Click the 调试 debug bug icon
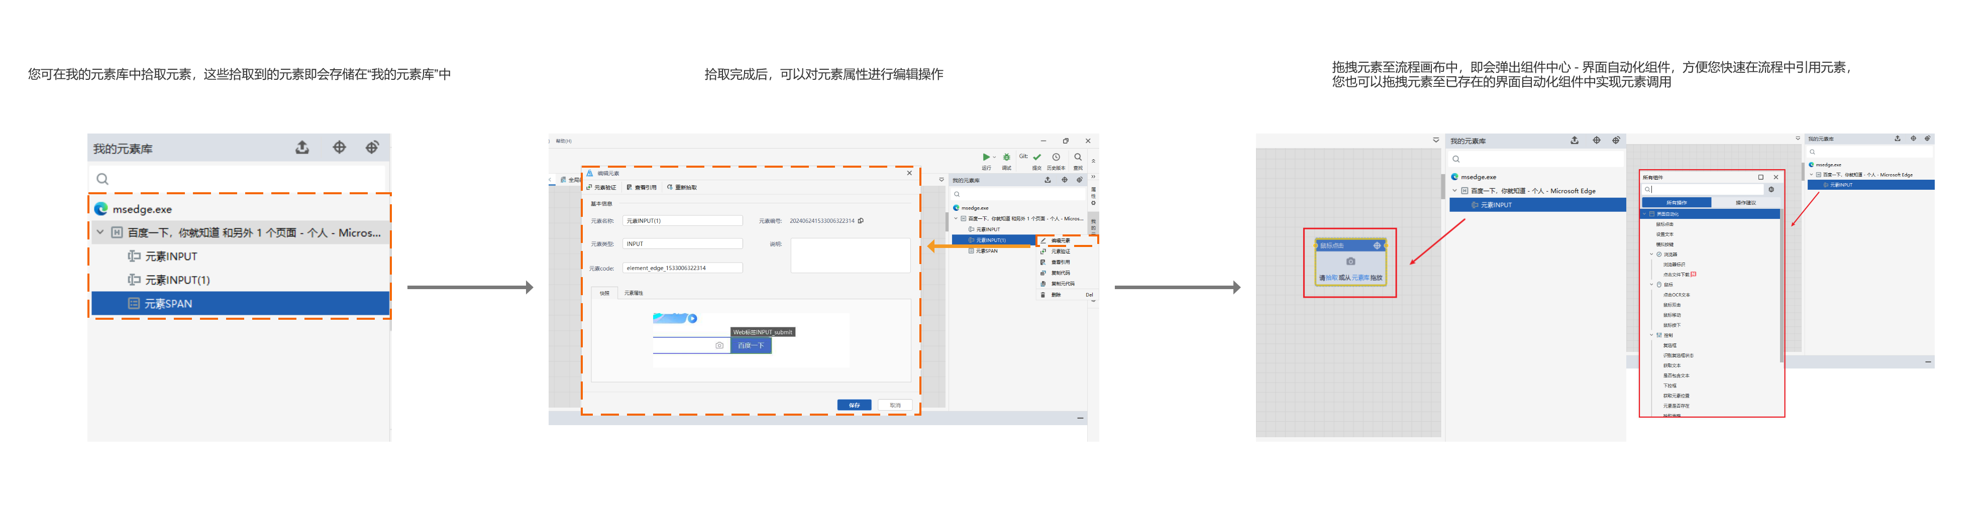Image resolution: width=1988 pixels, height=512 pixels. coord(1006,157)
